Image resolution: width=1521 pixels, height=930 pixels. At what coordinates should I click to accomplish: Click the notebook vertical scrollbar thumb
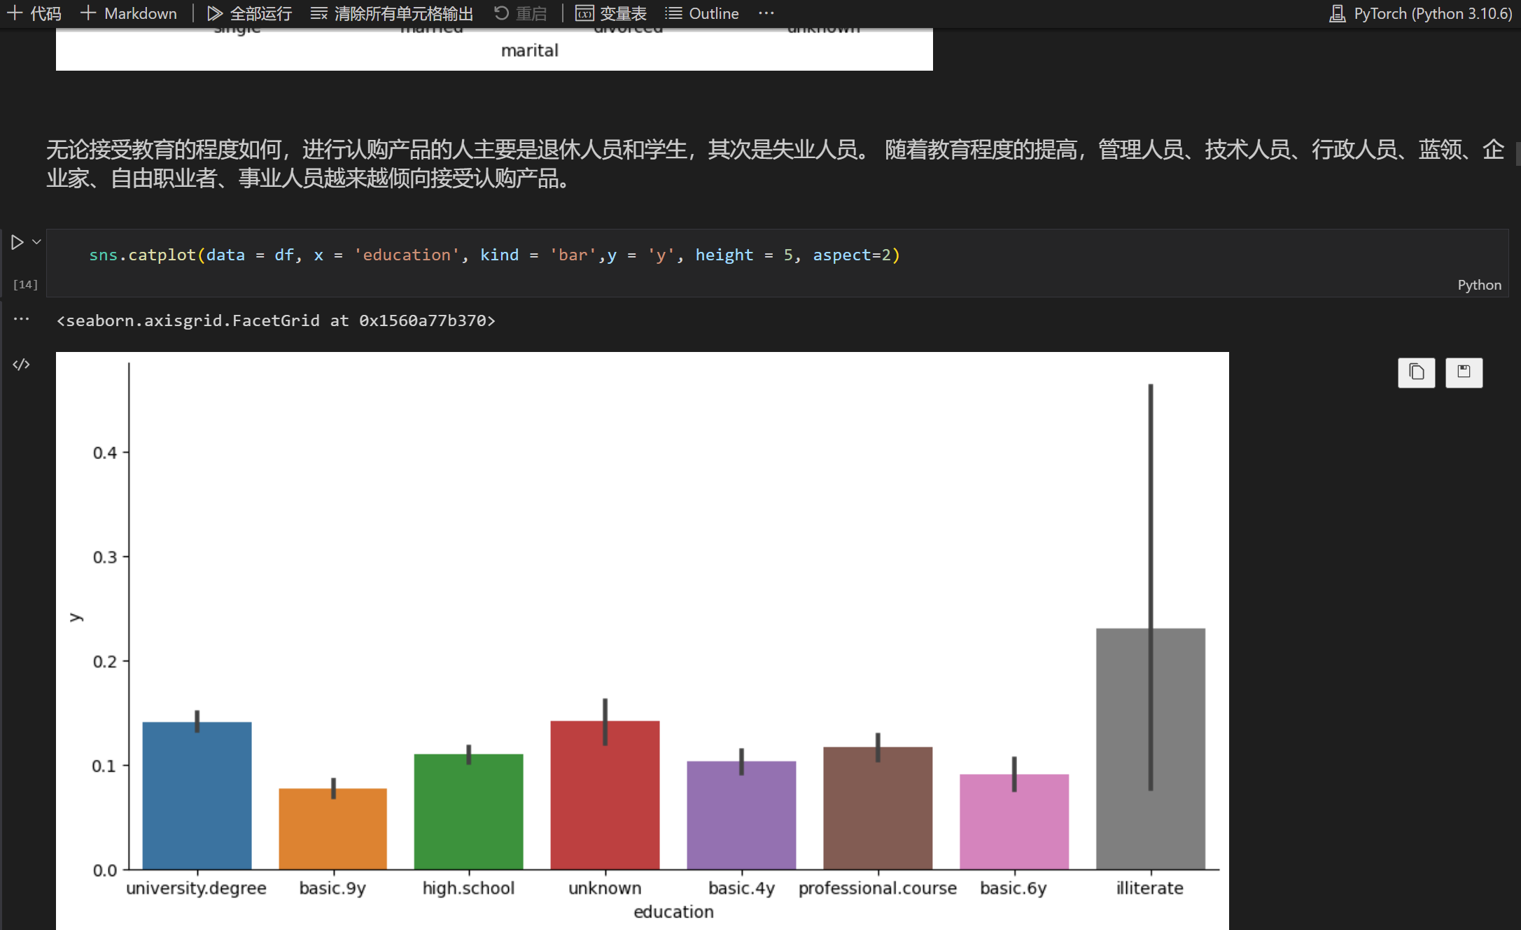pos(1518,154)
